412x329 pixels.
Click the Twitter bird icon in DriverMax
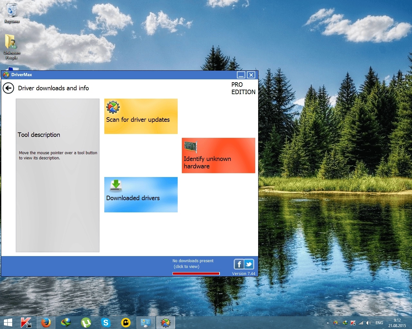coord(249,264)
